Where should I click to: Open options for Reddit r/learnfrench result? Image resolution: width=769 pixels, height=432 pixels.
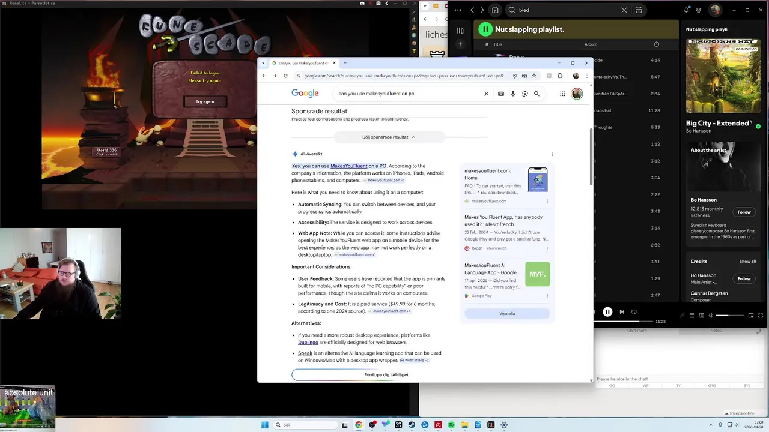(547, 248)
